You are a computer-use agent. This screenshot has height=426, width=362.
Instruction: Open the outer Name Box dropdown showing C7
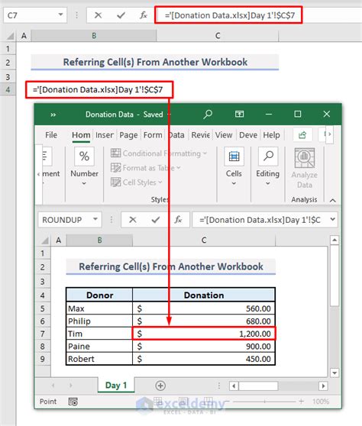[60, 15]
